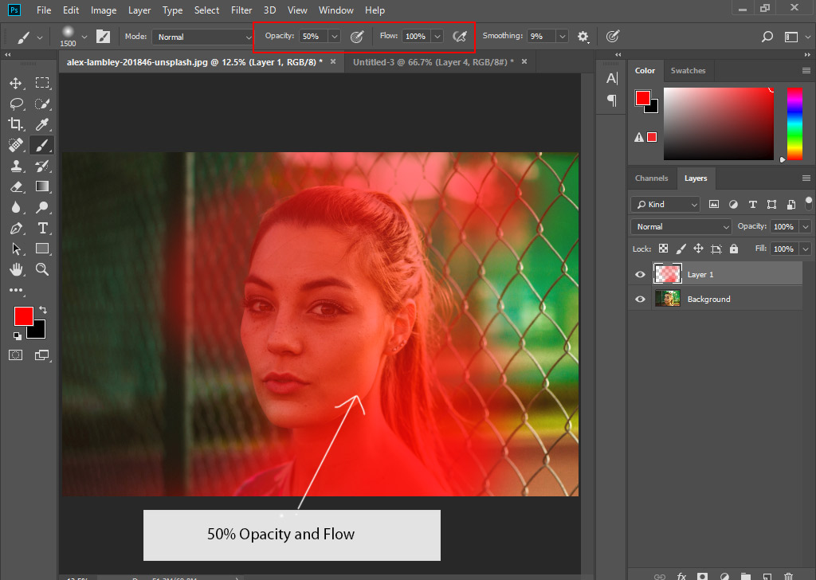Choose the Eyedropper tool
The width and height of the screenshot is (816, 580).
click(x=42, y=124)
